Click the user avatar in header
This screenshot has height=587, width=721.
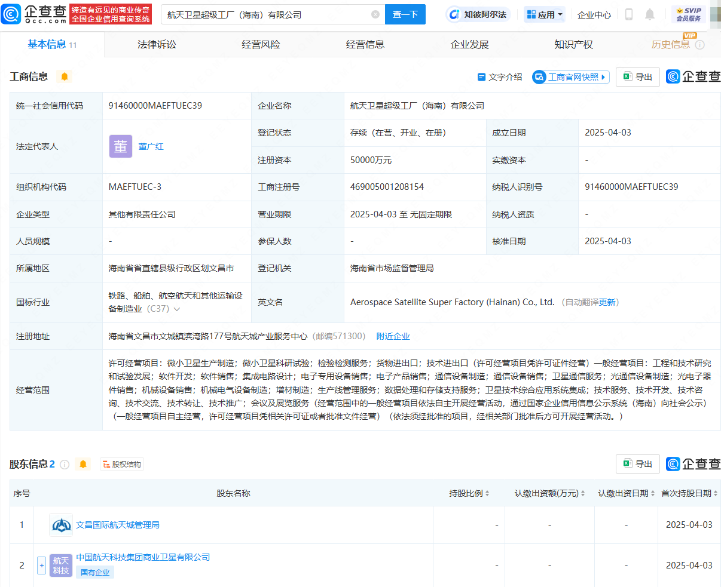[716, 14]
